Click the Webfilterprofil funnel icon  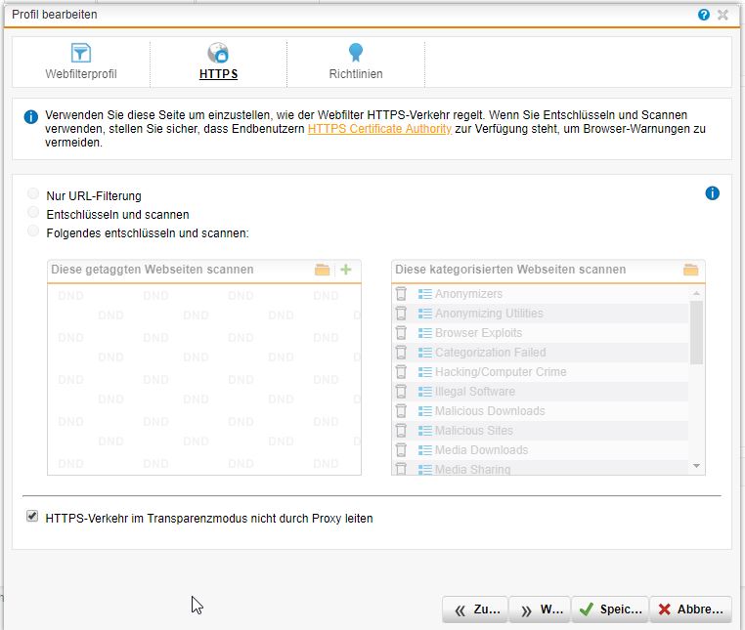[x=81, y=53]
